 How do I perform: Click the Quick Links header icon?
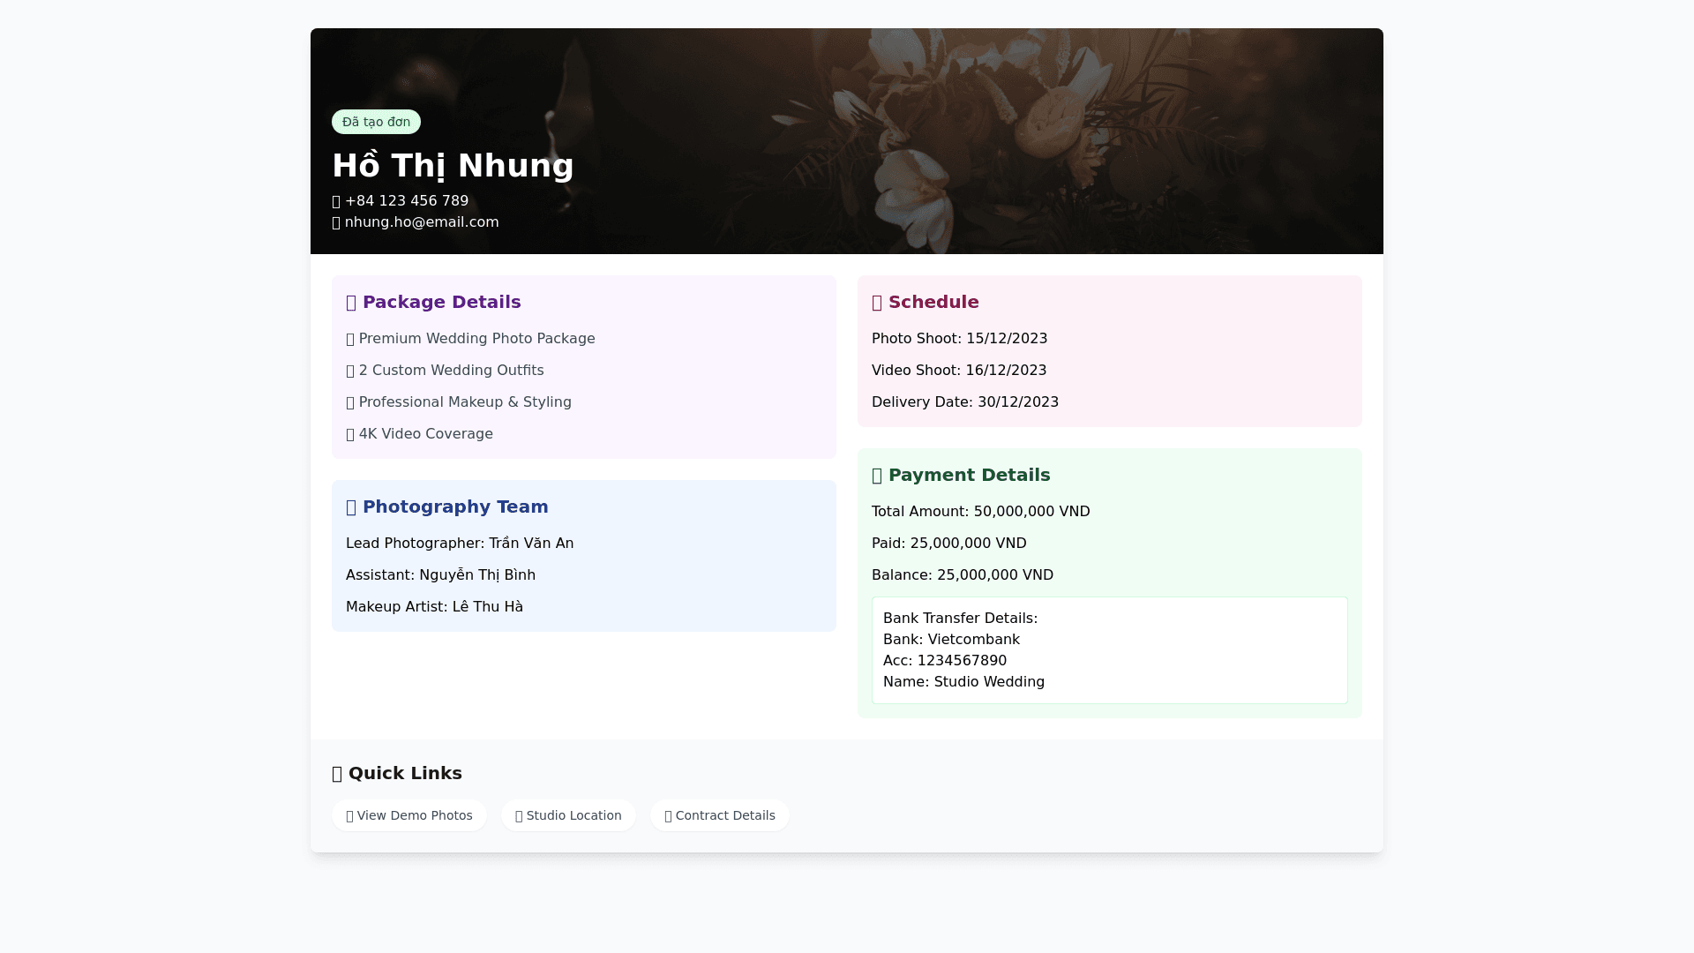[x=338, y=773]
